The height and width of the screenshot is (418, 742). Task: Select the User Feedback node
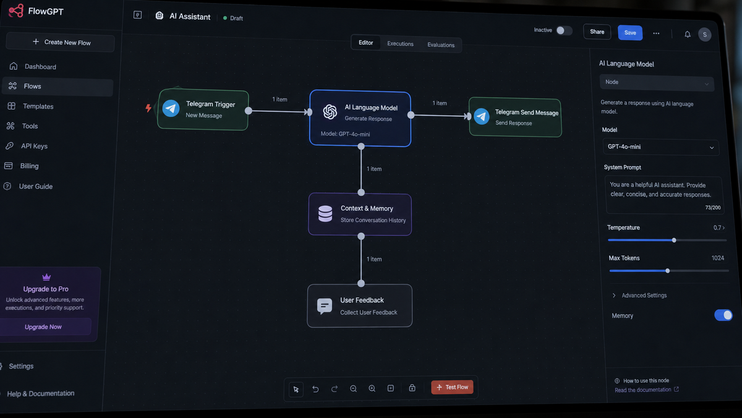[360, 305]
